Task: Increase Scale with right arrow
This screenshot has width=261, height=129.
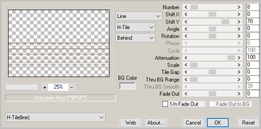Action: (x=239, y=65)
